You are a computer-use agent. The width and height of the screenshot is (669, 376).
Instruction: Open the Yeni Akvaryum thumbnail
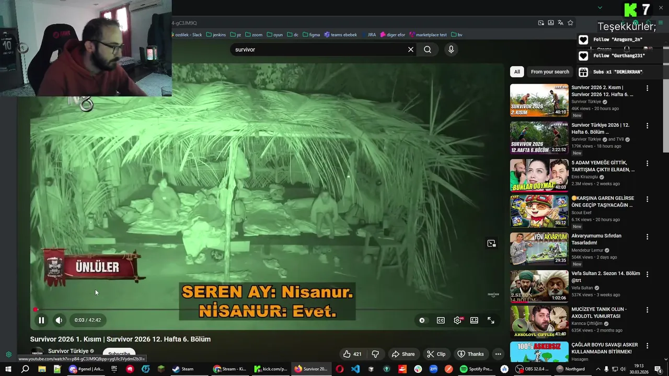pyautogui.click(x=539, y=248)
